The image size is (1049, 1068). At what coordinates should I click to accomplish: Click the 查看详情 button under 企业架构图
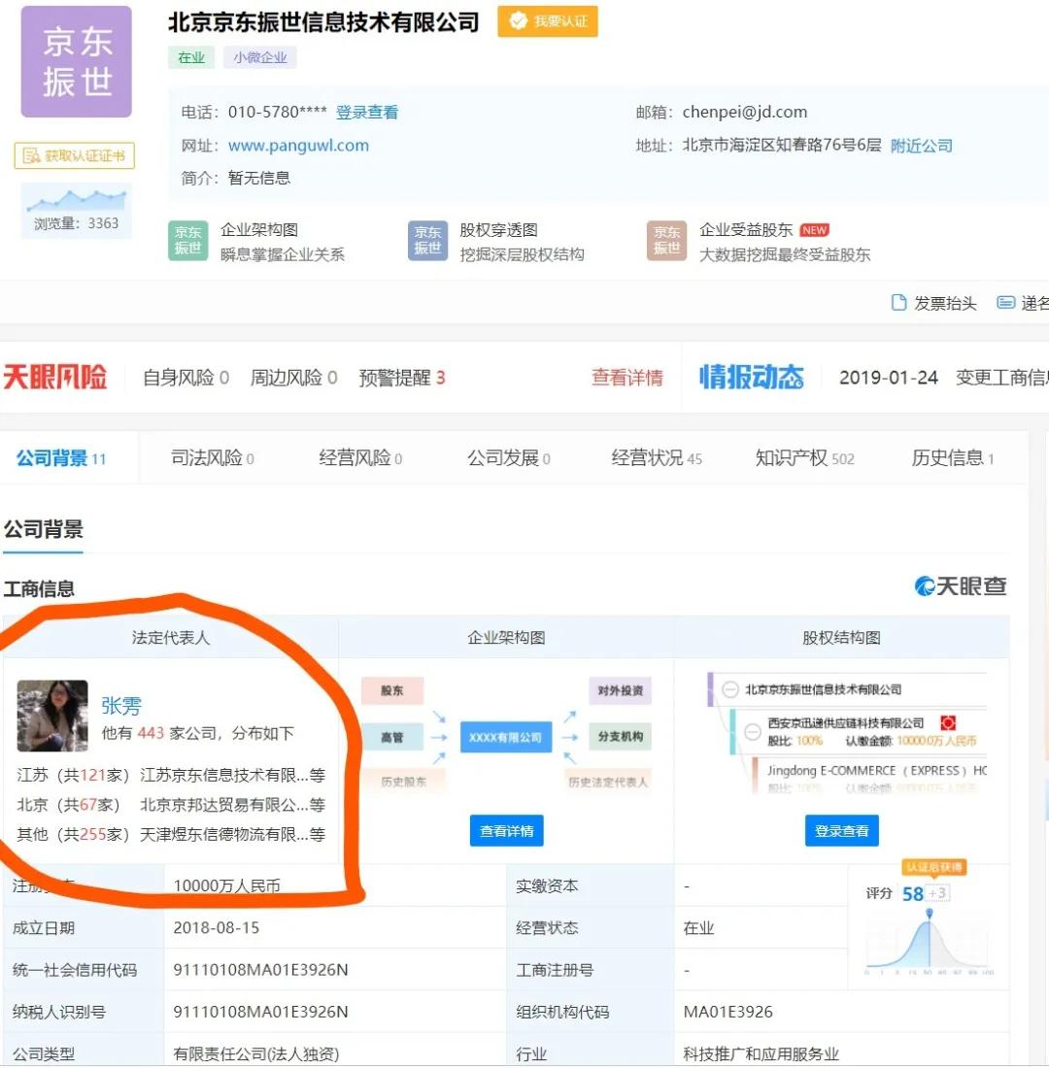click(505, 830)
